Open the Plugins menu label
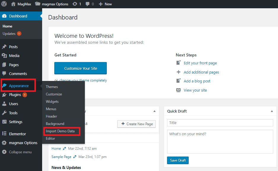Screen dimensions: 278x171 point(15,95)
